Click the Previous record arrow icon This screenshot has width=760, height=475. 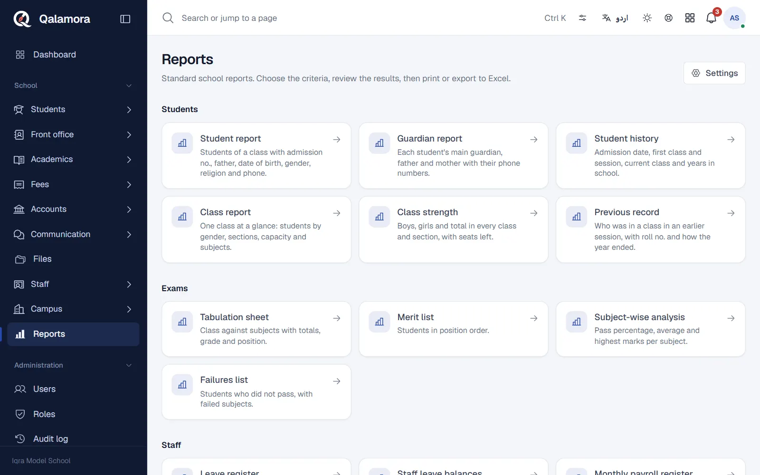731,213
